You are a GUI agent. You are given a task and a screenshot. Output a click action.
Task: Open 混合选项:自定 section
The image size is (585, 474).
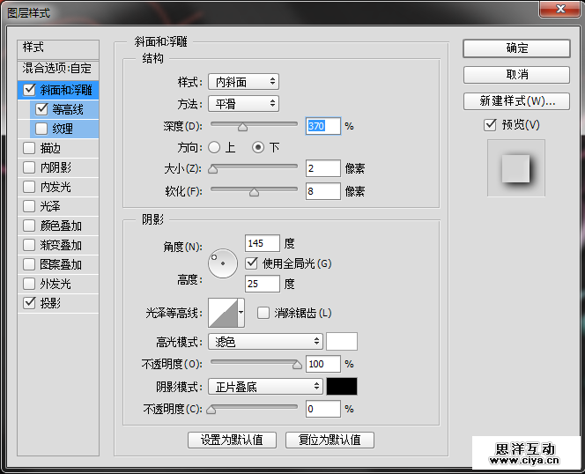(x=58, y=69)
